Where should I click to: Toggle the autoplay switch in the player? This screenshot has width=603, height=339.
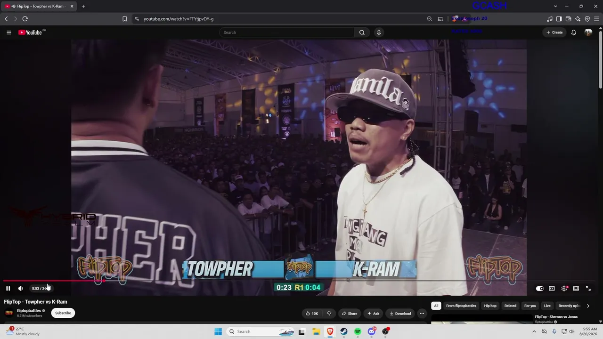539,288
